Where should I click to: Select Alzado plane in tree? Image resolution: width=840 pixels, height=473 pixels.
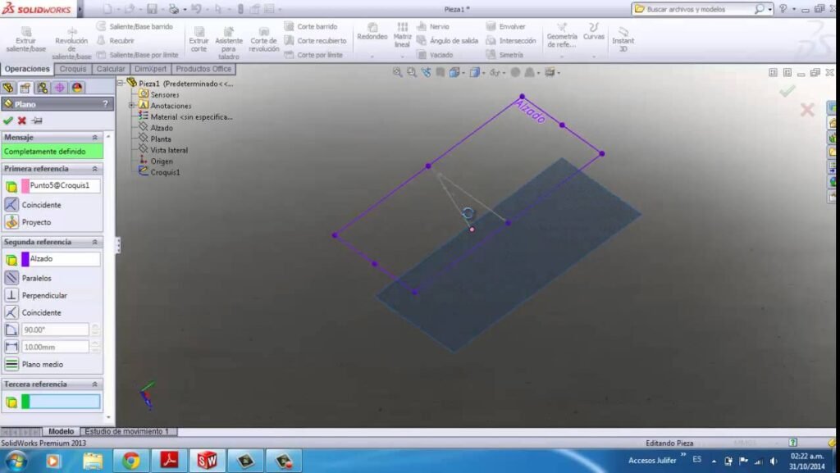(x=162, y=128)
